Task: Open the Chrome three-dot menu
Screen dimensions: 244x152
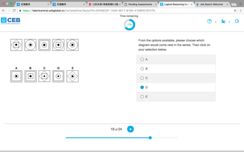Action: point(240,10)
